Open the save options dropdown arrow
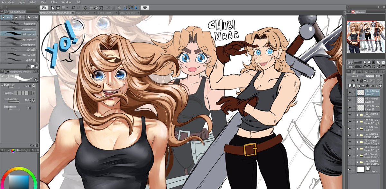Image resolution: width=386 pixels, height=189 pixels. coord(67,8)
